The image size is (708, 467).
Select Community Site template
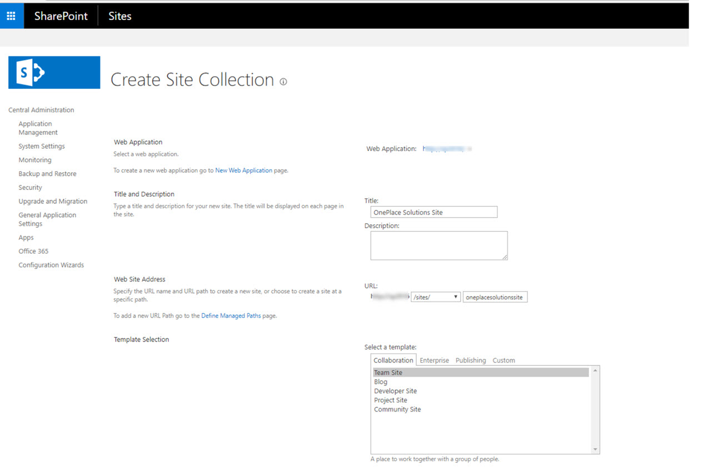[397, 409]
